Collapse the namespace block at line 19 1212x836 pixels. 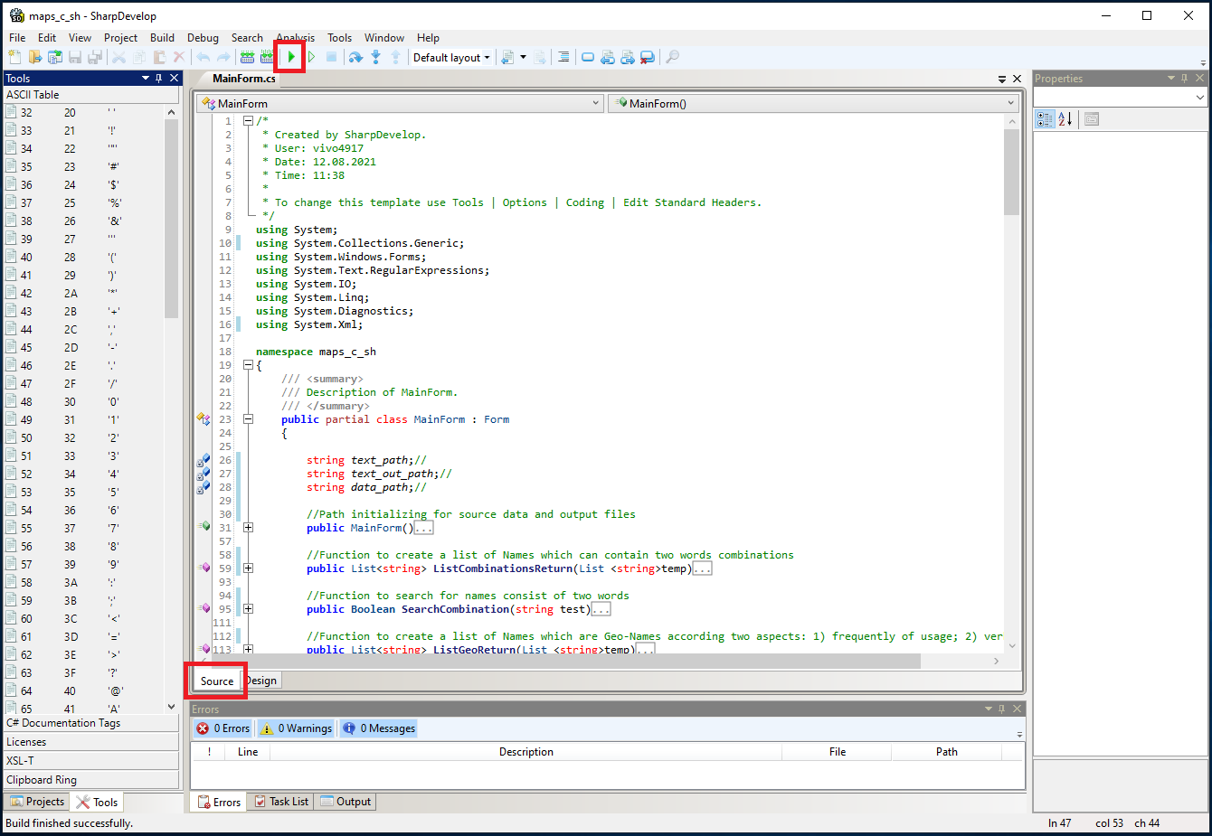click(x=248, y=365)
